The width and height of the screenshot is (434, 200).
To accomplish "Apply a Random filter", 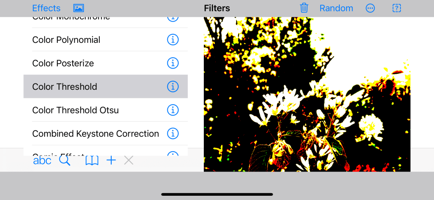I will pos(336,8).
